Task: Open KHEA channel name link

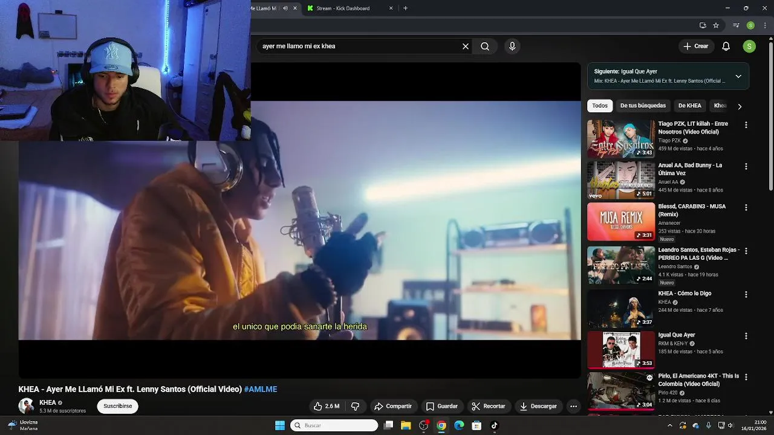Action: (48, 402)
